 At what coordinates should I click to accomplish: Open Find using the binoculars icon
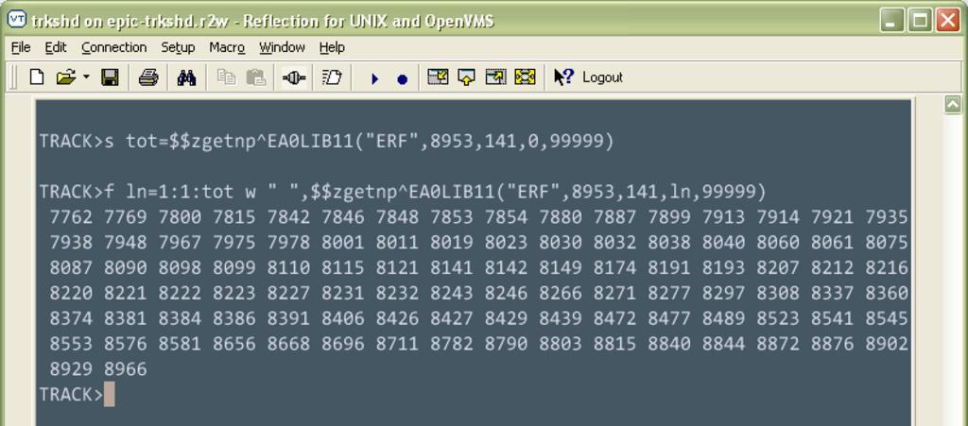pyautogui.click(x=186, y=77)
